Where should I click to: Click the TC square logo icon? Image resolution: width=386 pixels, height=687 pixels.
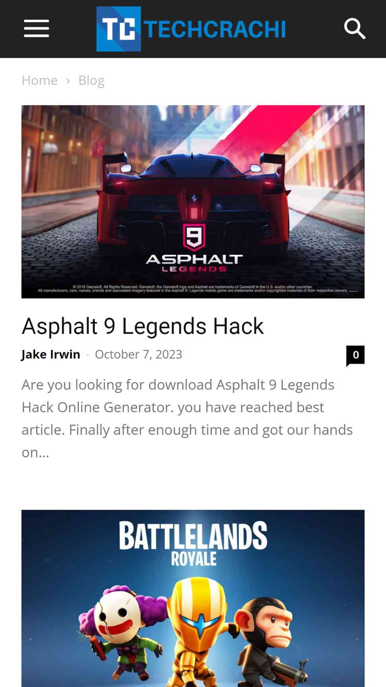point(119,29)
